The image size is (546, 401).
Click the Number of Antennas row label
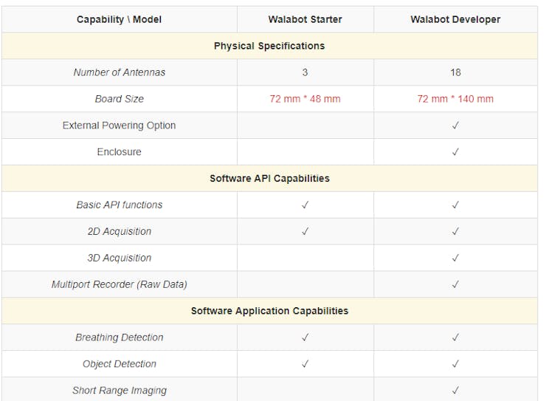(119, 72)
